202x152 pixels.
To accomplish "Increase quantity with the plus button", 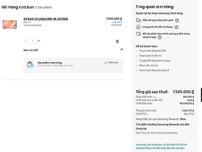I will 39,41.
